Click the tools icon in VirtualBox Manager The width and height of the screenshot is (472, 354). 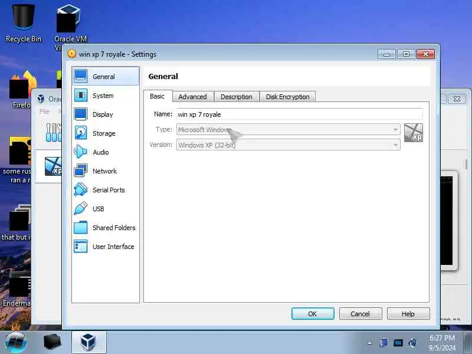[54, 132]
